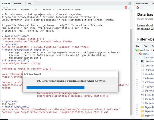Click the RStudio-1.3.1093.exe URL text in the dialog
Screen dimensions: 154x120
coord(72,81)
